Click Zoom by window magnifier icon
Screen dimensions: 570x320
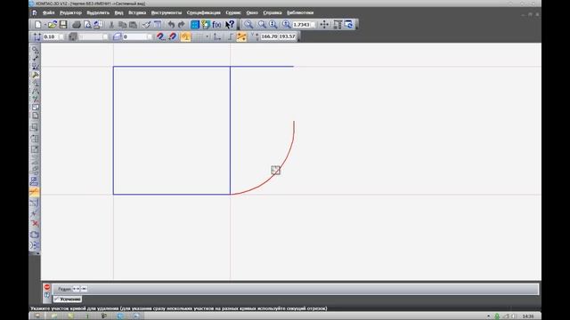[248, 25]
